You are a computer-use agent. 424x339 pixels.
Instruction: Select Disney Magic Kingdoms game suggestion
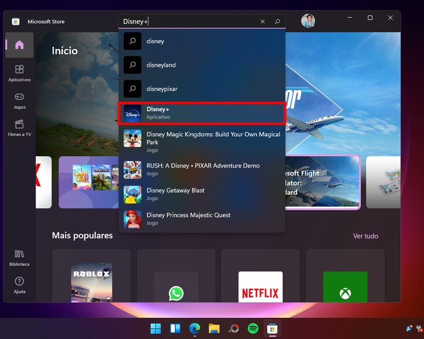(202, 142)
